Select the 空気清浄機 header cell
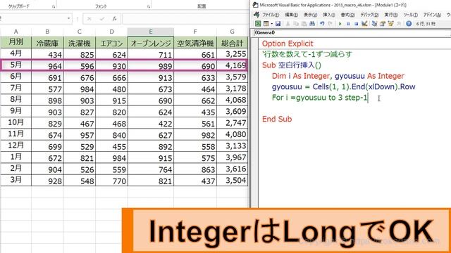 pos(195,43)
